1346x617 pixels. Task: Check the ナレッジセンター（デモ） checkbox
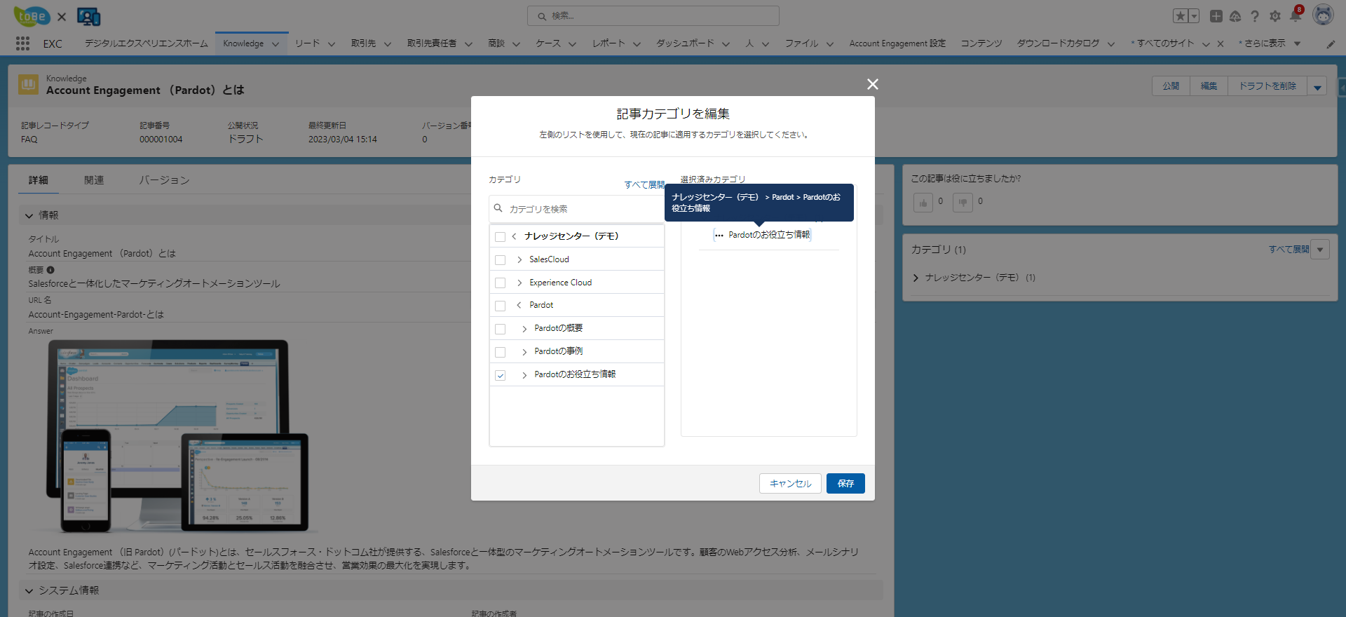pyautogui.click(x=500, y=237)
